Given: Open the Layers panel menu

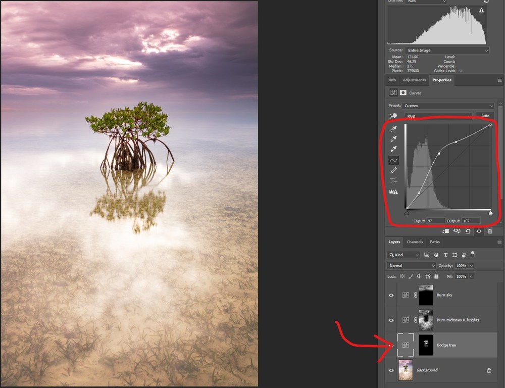Looking at the screenshot, I should point(499,242).
